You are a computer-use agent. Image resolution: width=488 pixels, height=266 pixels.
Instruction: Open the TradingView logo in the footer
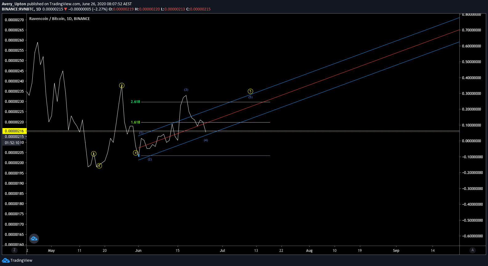[17, 260]
